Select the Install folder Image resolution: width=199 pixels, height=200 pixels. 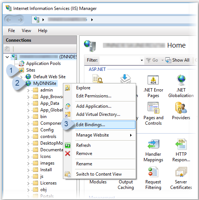click(x=46, y=170)
